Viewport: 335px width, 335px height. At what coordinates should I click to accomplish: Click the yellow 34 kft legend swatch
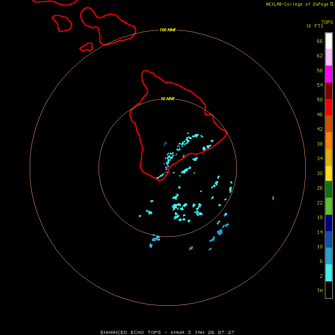(329, 173)
